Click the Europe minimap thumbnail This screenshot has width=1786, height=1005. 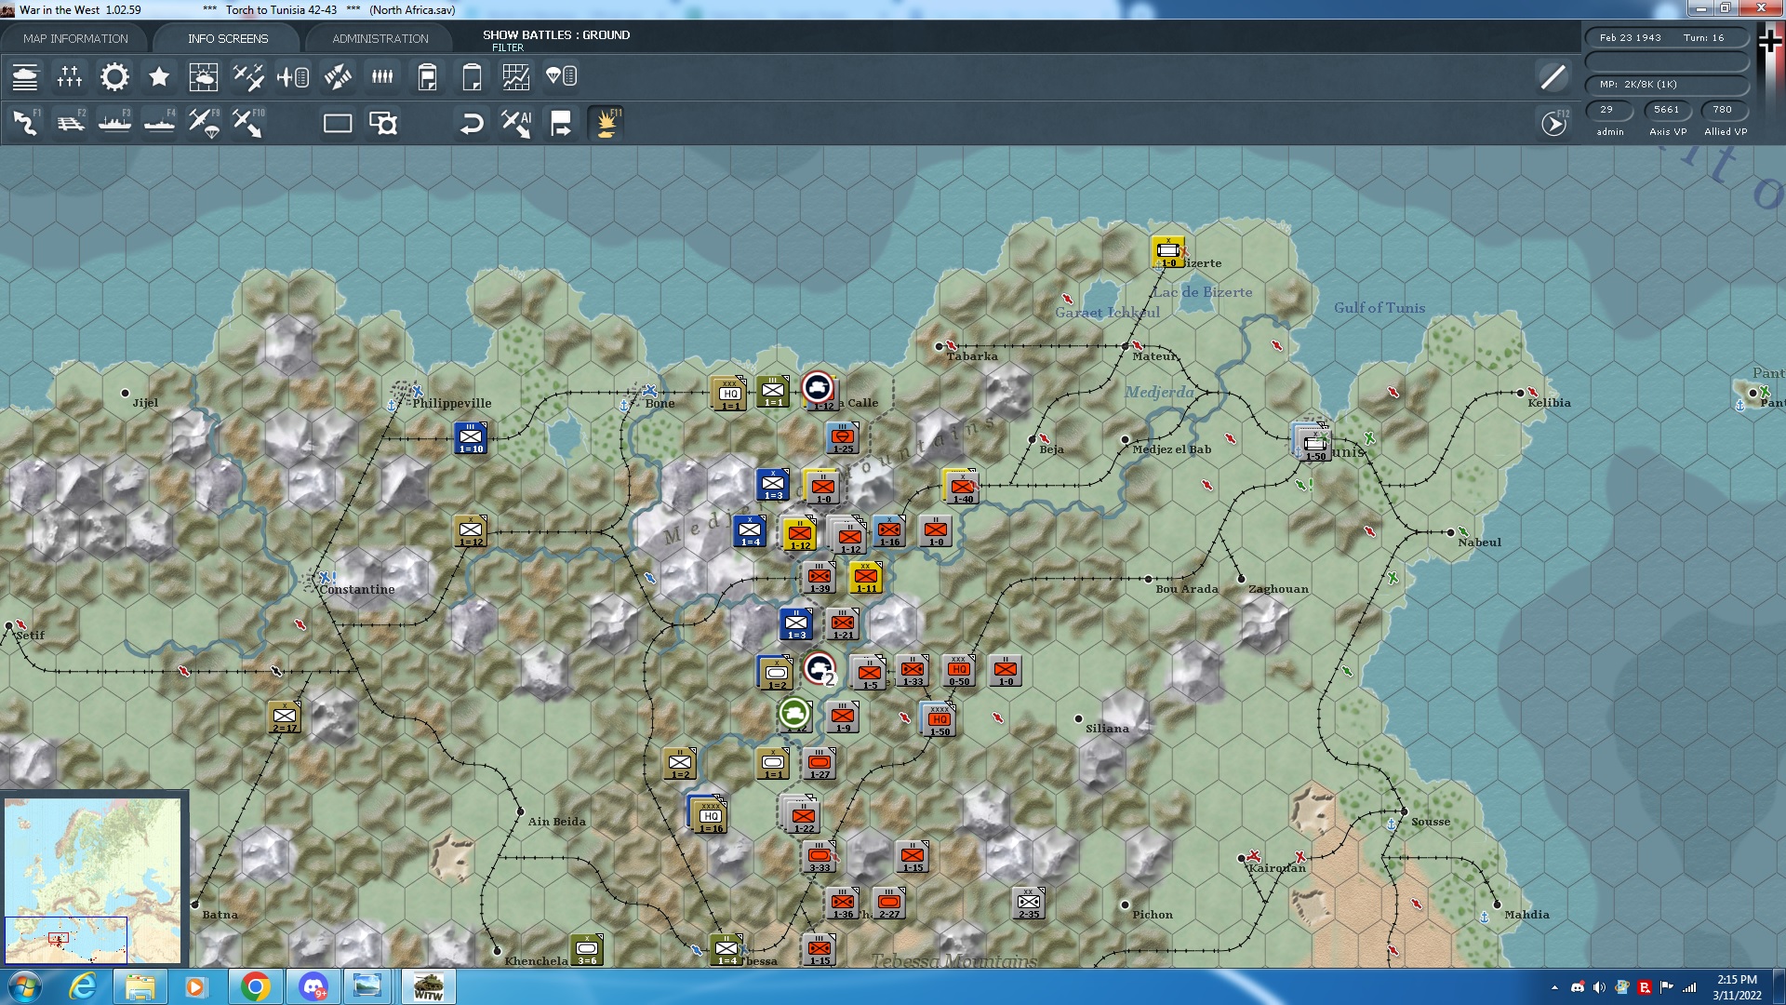pyautogui.click(x=92, y=879)
